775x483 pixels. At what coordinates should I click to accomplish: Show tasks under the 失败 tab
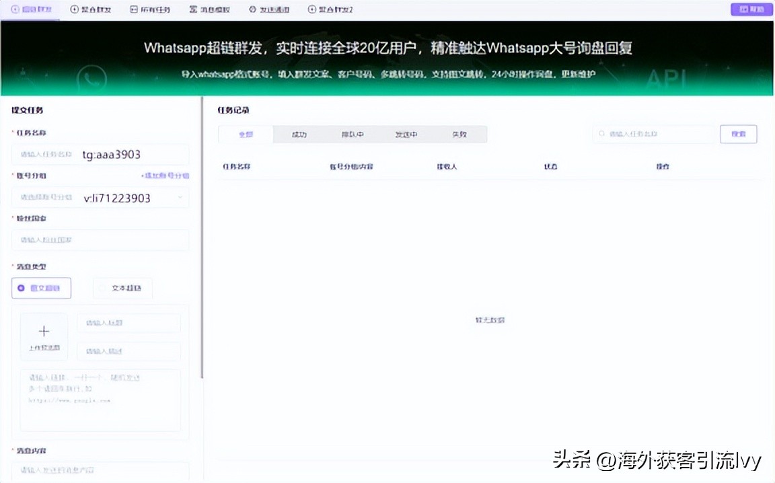coord(459,135)
